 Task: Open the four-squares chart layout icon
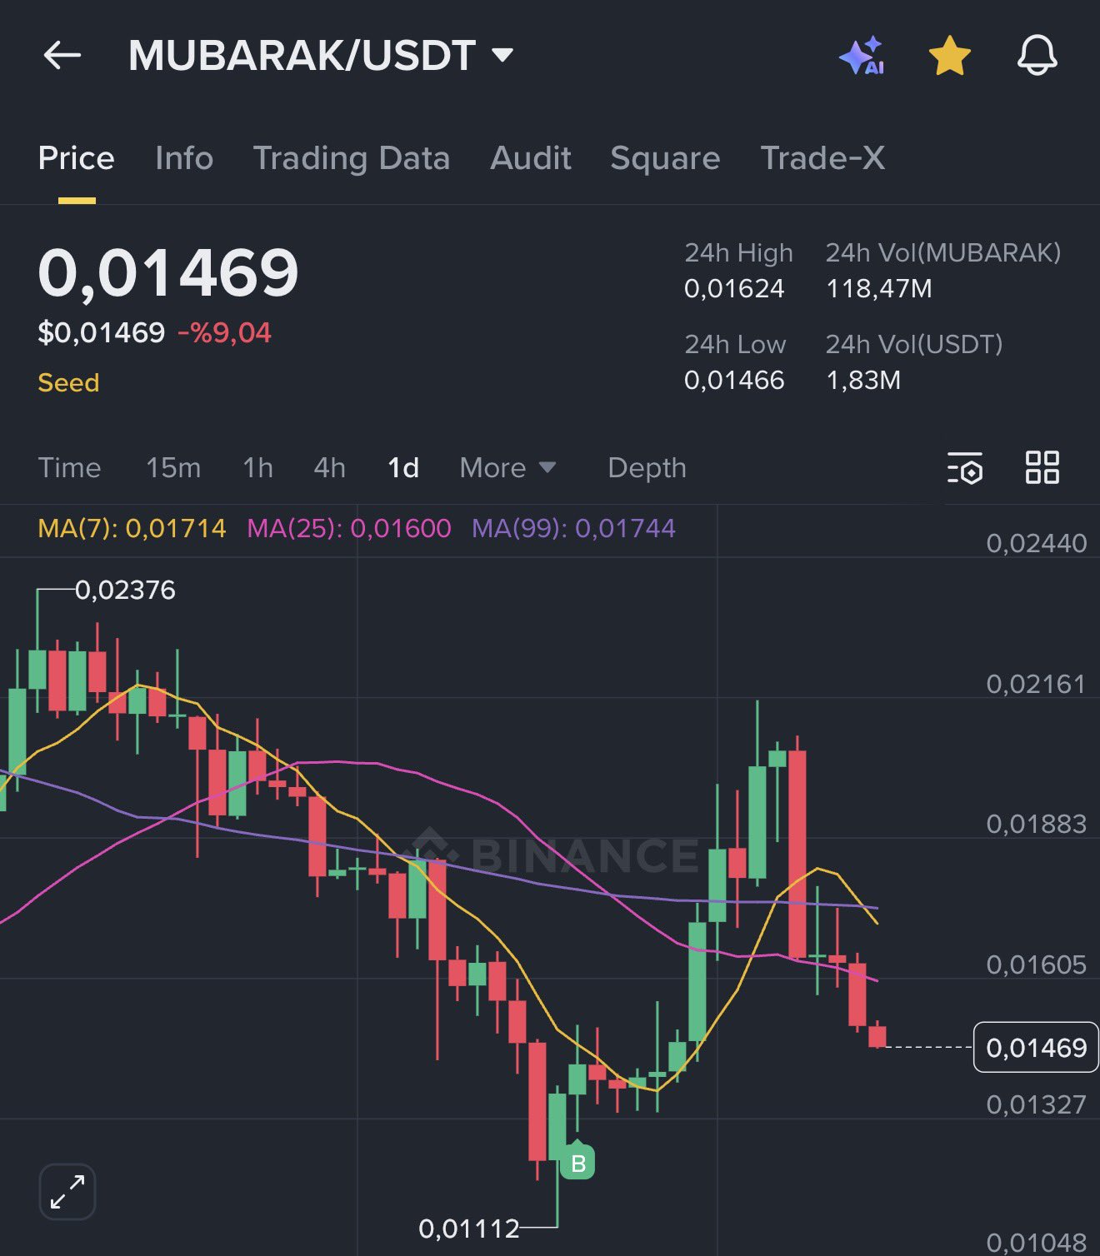tap(1042, 468)
